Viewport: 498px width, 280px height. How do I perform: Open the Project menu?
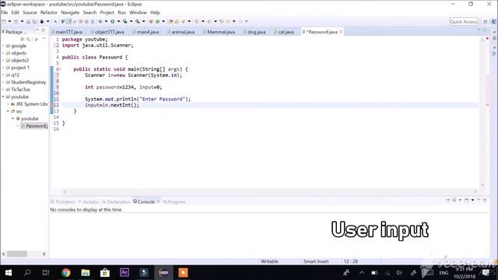pos(107,12)
